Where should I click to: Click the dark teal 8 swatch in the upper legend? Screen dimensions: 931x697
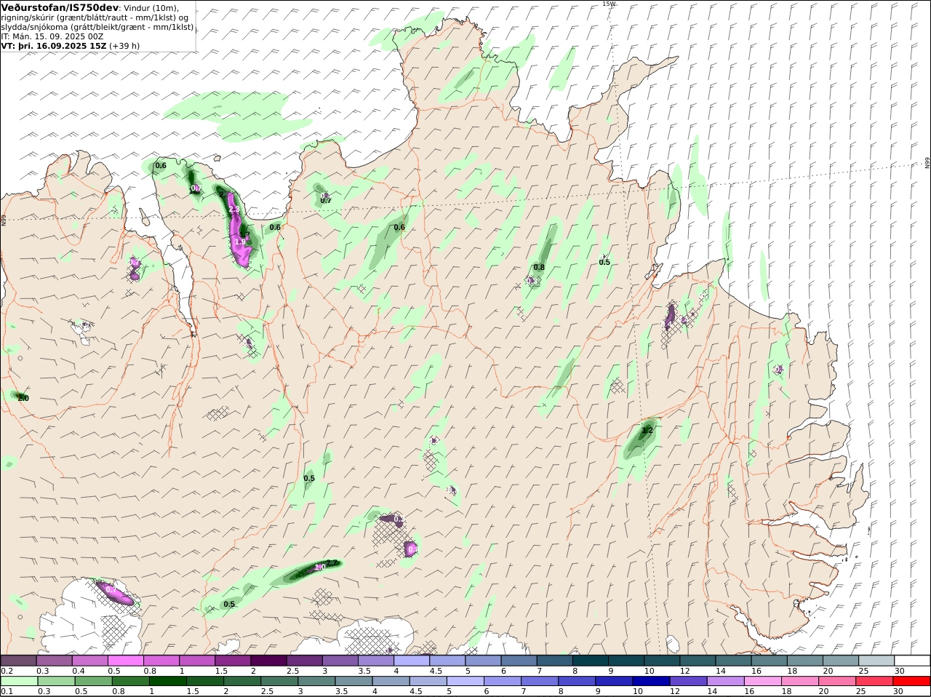[x=590, y=661]
